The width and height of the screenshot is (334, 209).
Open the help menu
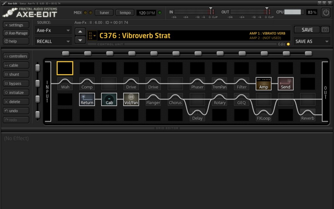(x=16, y=41)
